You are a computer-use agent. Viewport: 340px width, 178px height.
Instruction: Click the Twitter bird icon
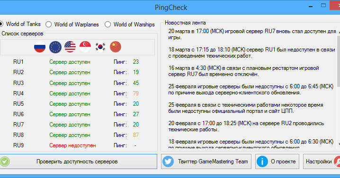[168, 161]
